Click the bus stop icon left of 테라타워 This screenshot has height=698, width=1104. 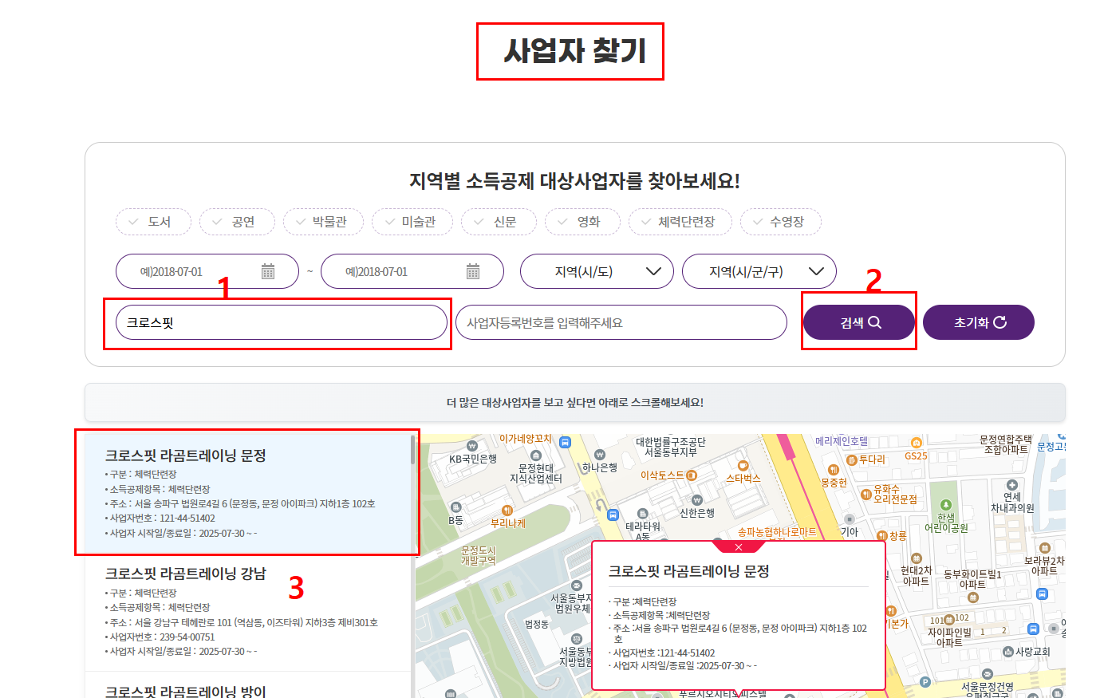613,515
